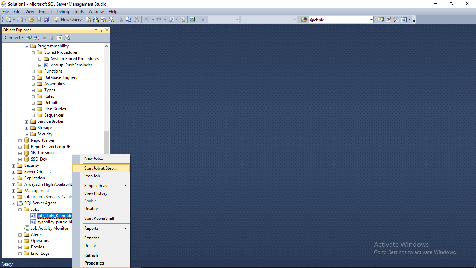Click the New Project toolbar icon

(x=8, y=20)
